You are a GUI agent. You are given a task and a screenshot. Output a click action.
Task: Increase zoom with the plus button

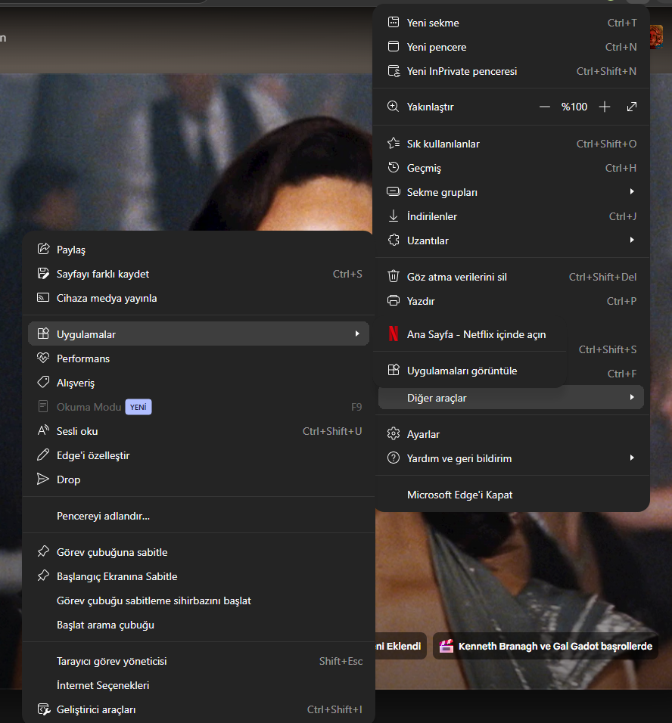click(x=605, y=107)
